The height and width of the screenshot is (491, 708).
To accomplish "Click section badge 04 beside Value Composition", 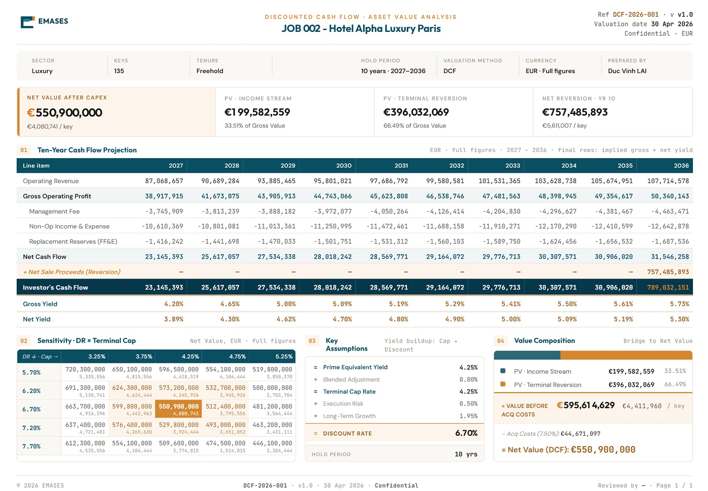I will pos(501,341).
